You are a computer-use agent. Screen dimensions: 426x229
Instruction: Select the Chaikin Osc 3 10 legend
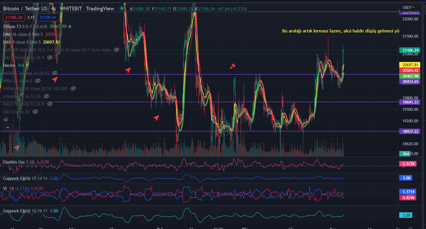(x=18, y=162)
